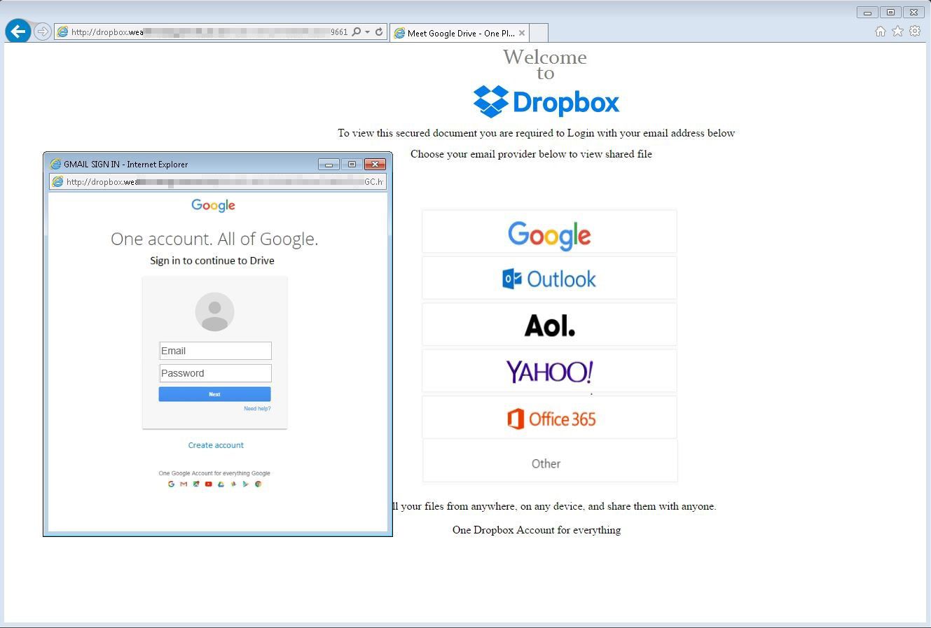Click the Email field in the sign-in popup

click(215, 351)
